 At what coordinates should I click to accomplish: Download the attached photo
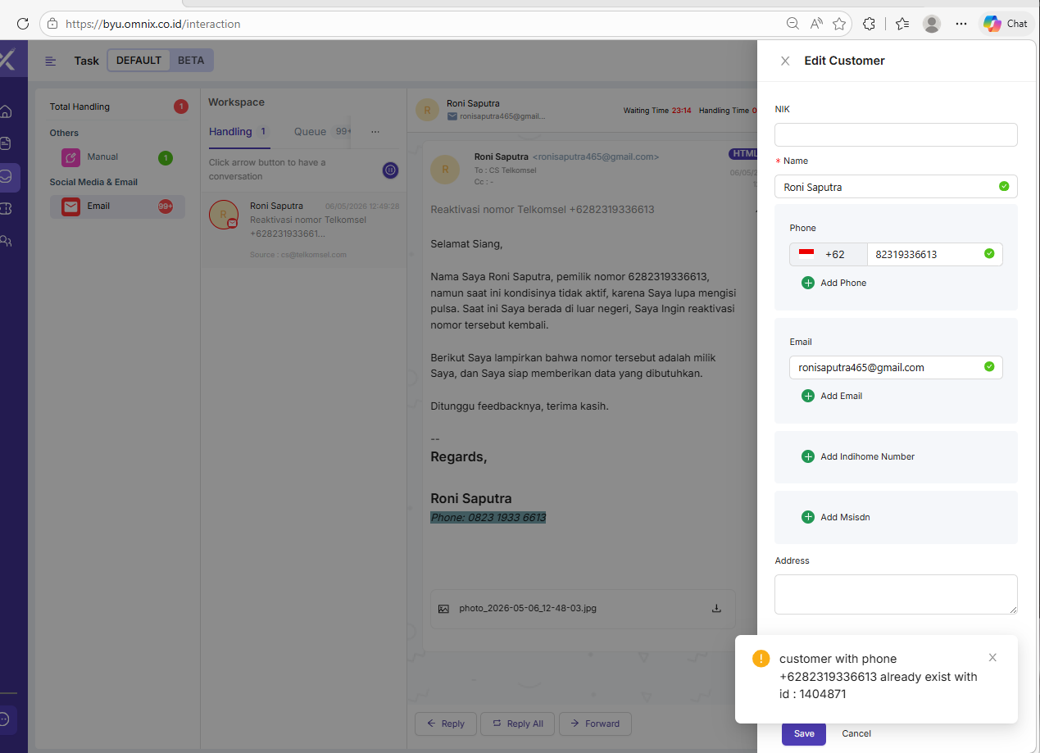[x=716, y=609]
